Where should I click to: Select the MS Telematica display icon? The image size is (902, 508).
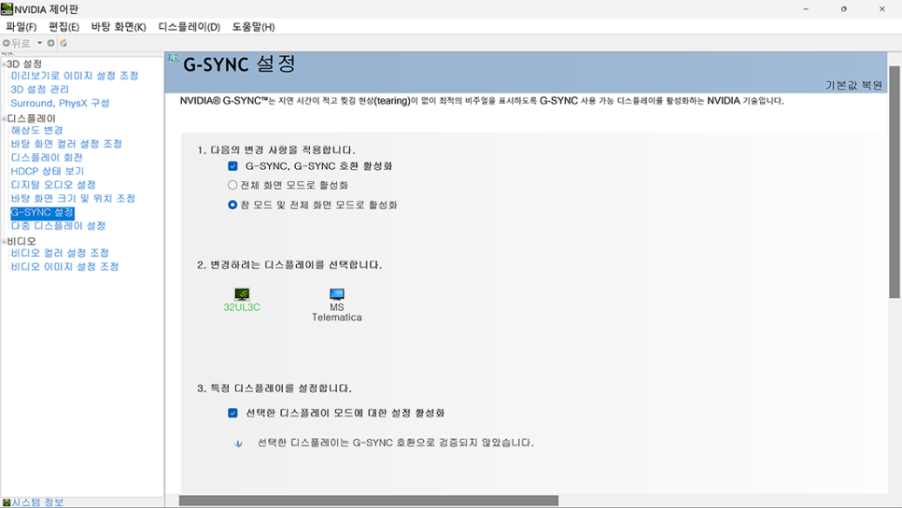[336, 294]
